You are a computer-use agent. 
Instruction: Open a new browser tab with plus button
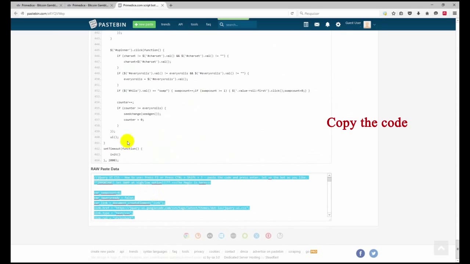(x=171, y=5)
